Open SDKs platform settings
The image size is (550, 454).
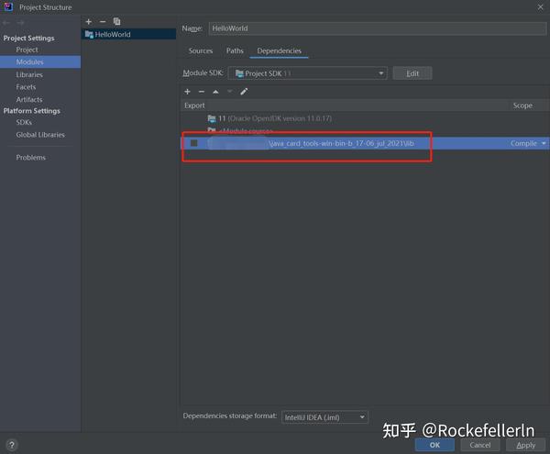tap(24, 123)
